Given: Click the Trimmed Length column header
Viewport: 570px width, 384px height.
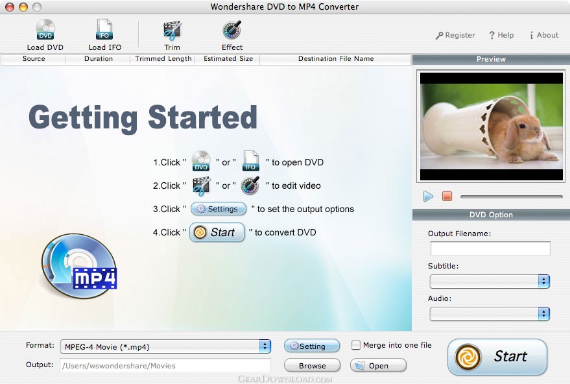Looking at the screenshot, I should point(163,59).
